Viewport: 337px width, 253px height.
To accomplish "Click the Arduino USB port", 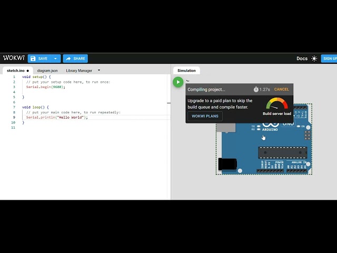I will coord(226,128).
